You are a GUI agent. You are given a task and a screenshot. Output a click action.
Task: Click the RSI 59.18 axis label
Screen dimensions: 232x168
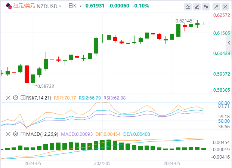coord(224,117)
